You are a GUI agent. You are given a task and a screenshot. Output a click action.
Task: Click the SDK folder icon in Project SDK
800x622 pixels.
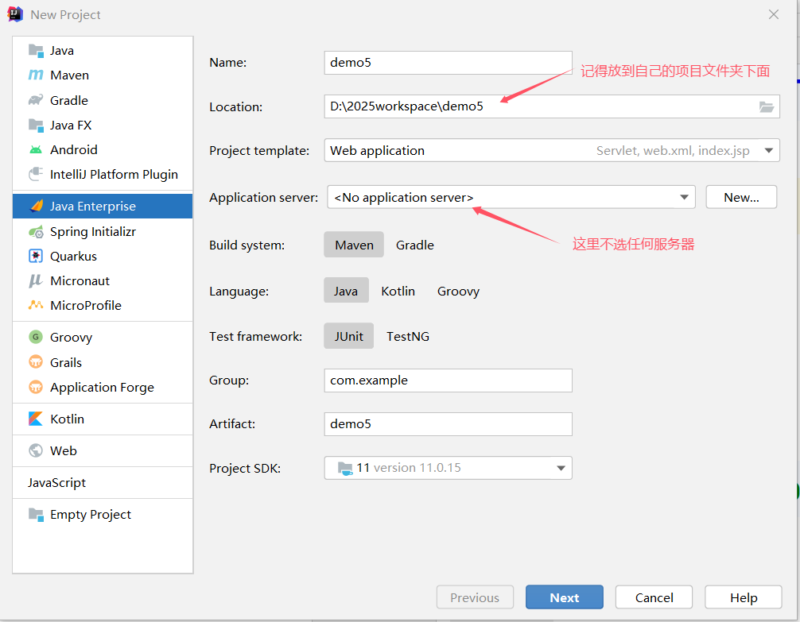[345, 468]
